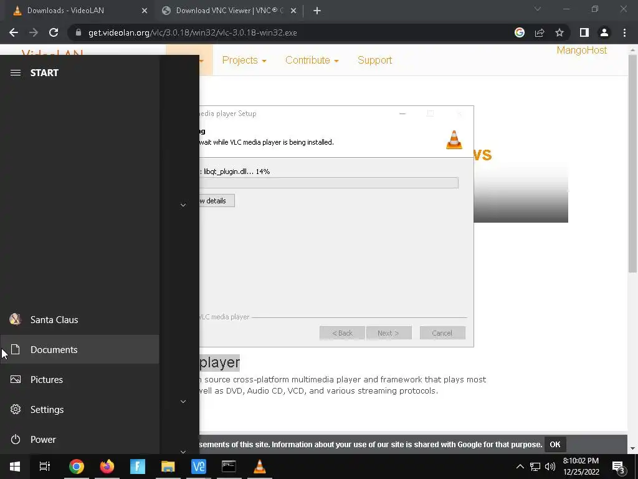This screenshot has width=638, height=479.
Task: Go back in Chrome
Action: pyautogui.click(x=14, y=32)
